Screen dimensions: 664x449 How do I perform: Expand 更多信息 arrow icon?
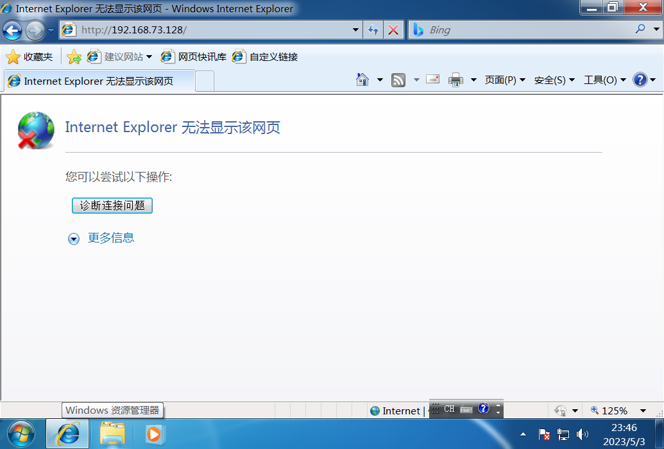click(x=74, y=239)
